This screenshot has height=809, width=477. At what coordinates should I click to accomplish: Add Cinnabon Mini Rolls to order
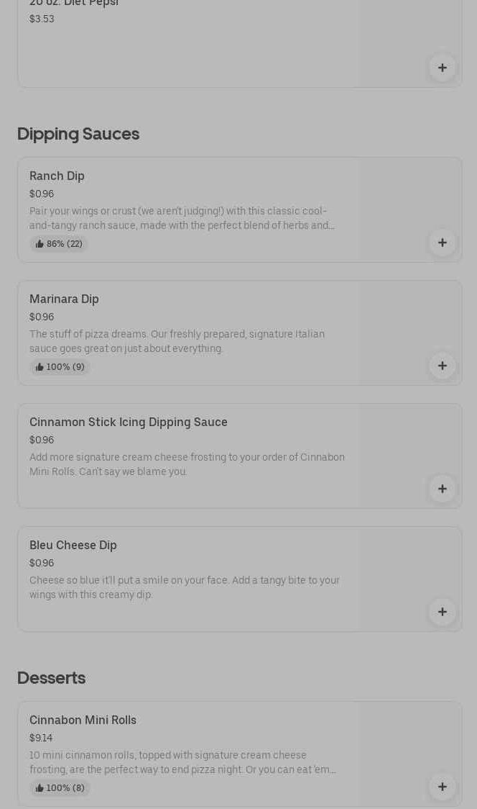(443, 787)
